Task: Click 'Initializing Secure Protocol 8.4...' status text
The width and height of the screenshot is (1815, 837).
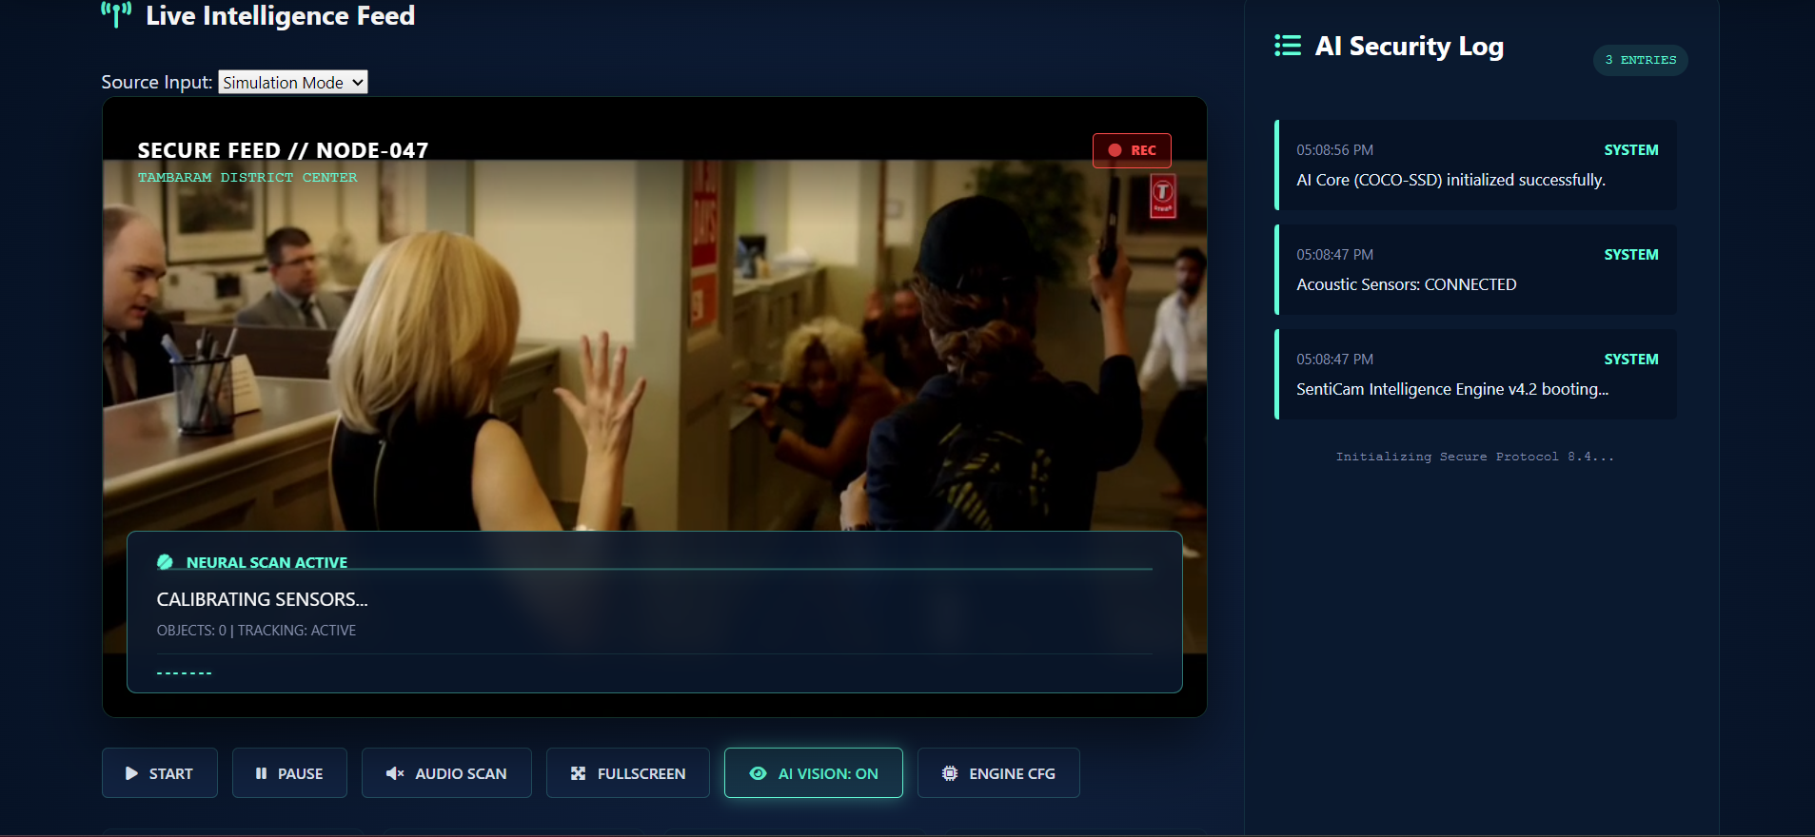Action: pyautogui.click(x=1475, y=457)
